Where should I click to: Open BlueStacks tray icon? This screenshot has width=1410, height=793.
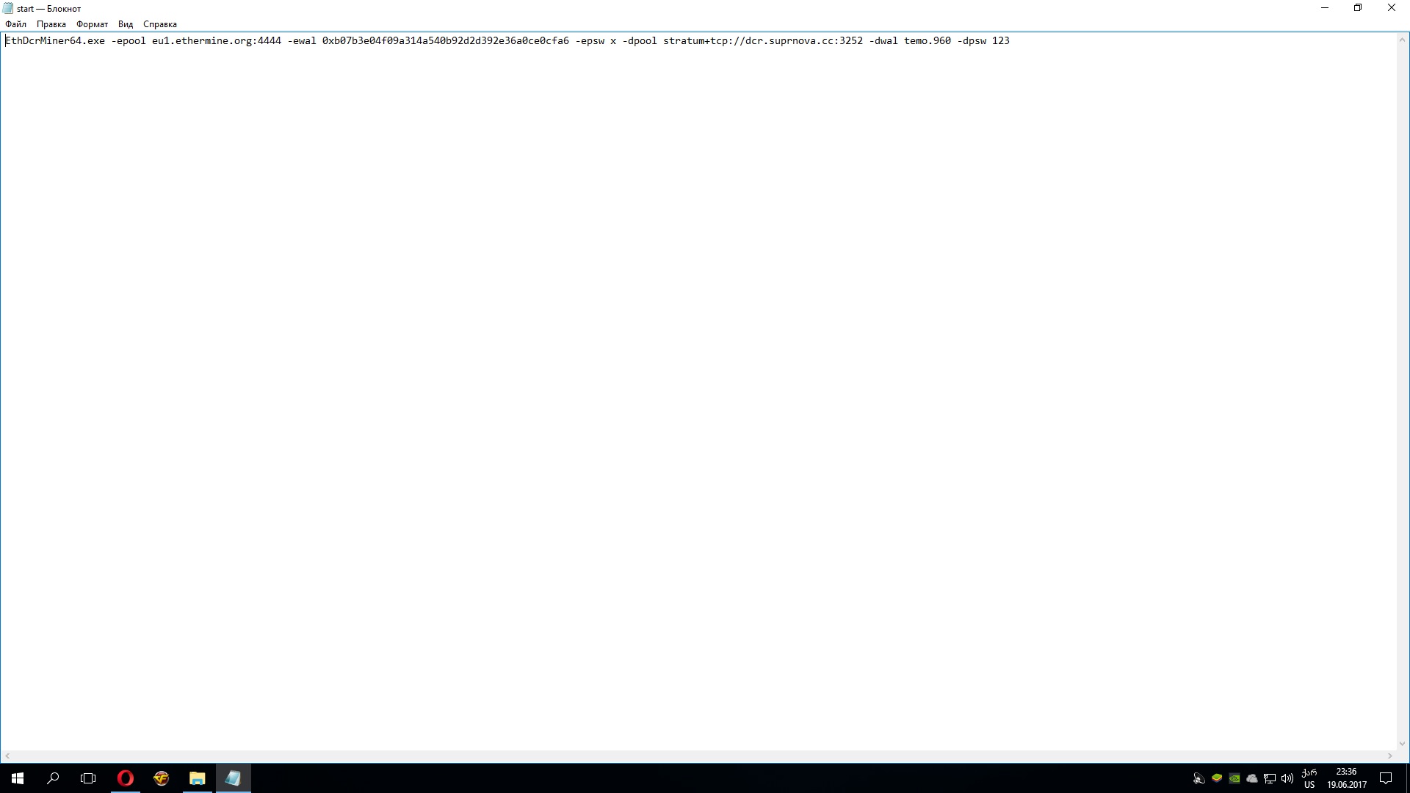(x=1217, y=778)
